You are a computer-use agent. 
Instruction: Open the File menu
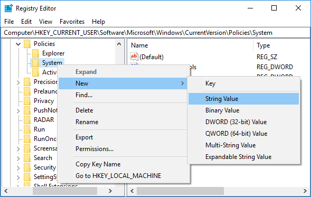click(9, 22)
